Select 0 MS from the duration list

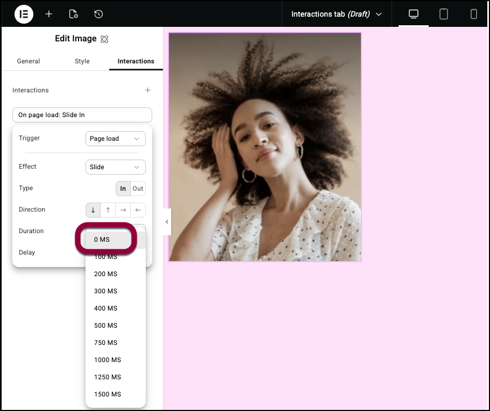[x=103, y=240]
